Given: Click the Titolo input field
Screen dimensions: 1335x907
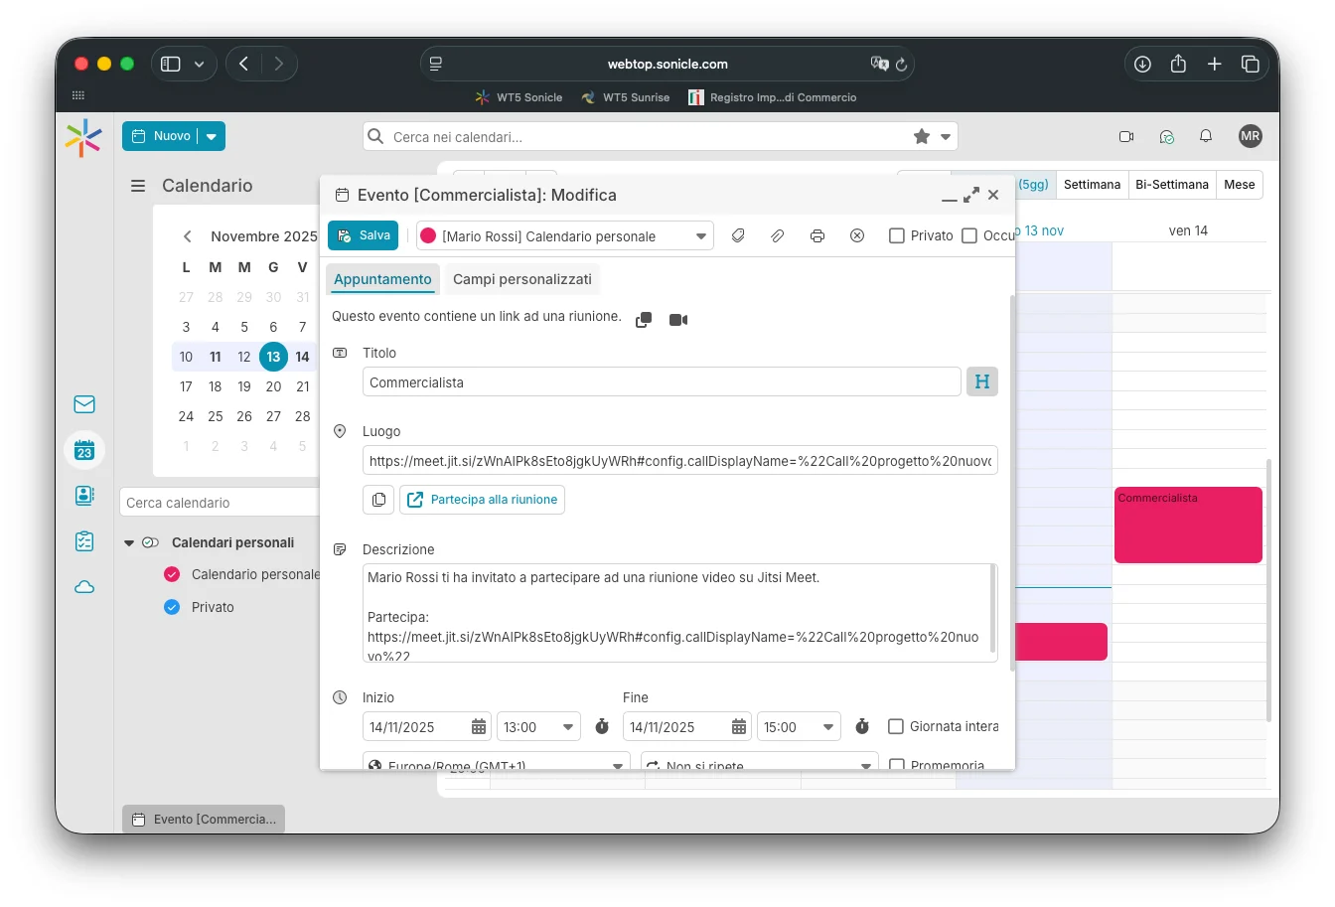Looking at the screenshot, I should click(x=662, y=382).
